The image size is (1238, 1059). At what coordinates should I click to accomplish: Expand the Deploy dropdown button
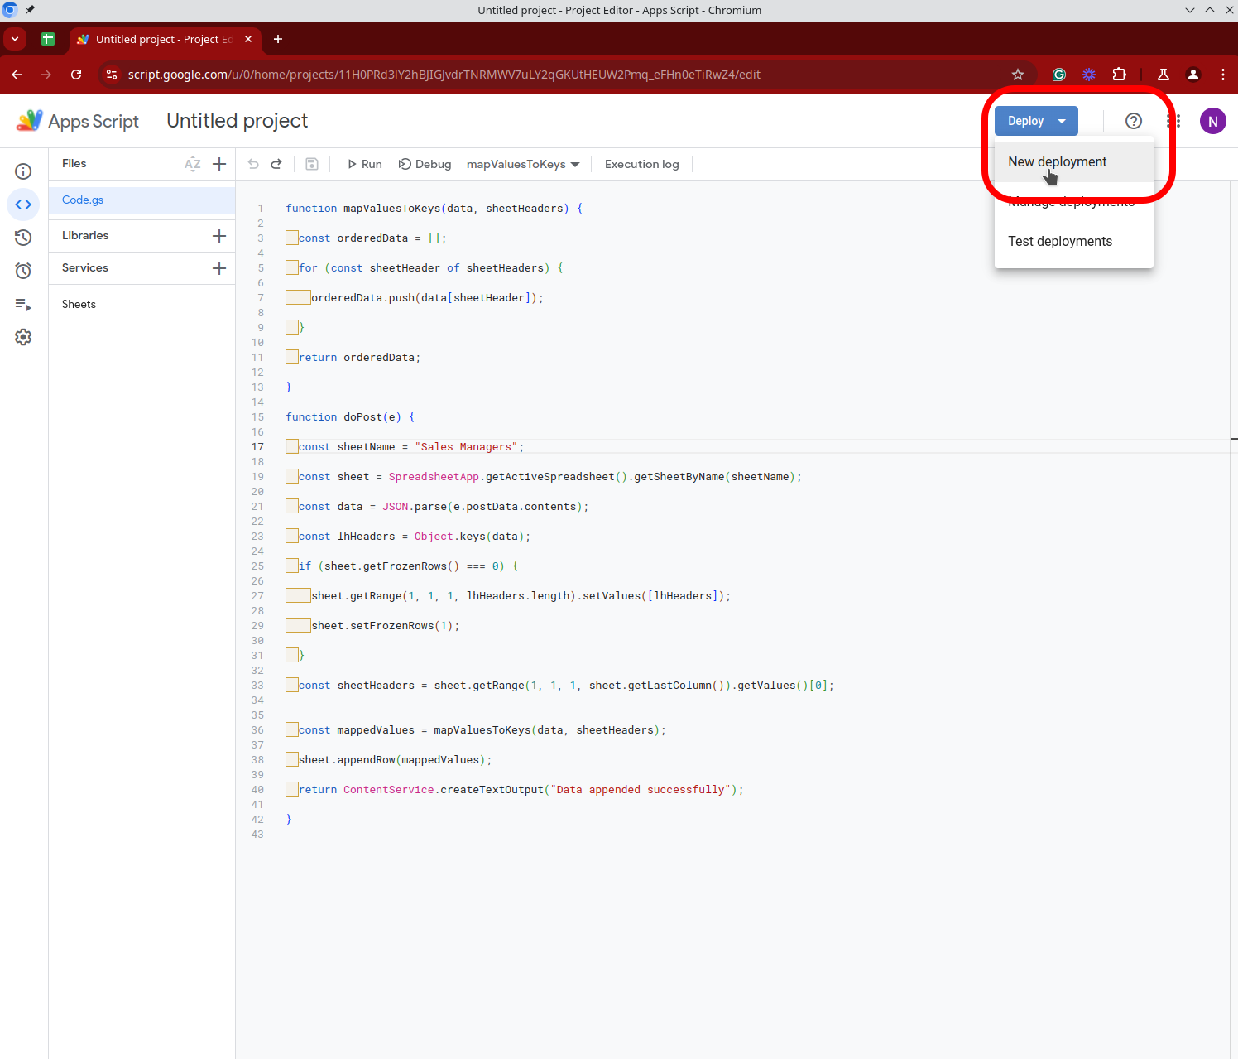pos(1036,121)
